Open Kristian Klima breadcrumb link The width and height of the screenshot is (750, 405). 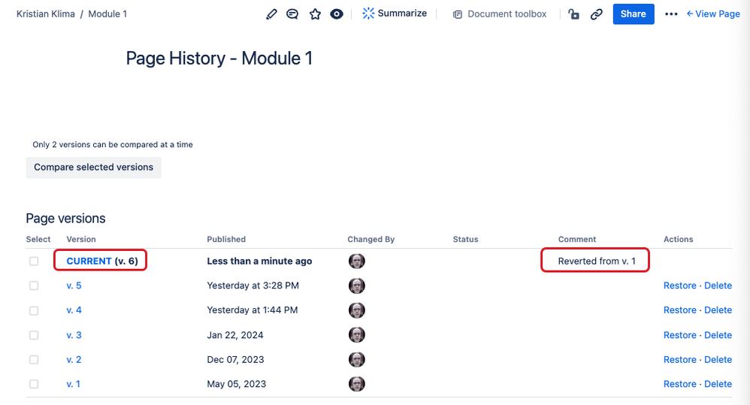[45, 14]
